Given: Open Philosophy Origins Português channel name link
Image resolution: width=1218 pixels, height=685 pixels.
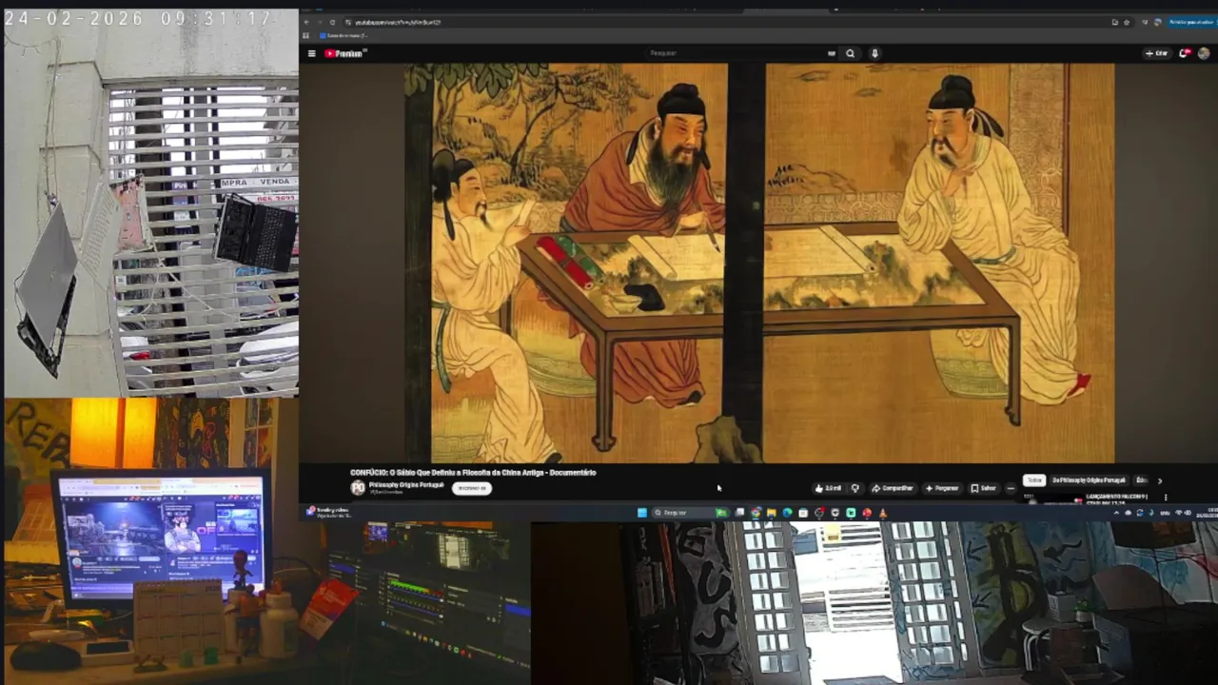Looking at the screenshot, I should (x=406, y=485).
